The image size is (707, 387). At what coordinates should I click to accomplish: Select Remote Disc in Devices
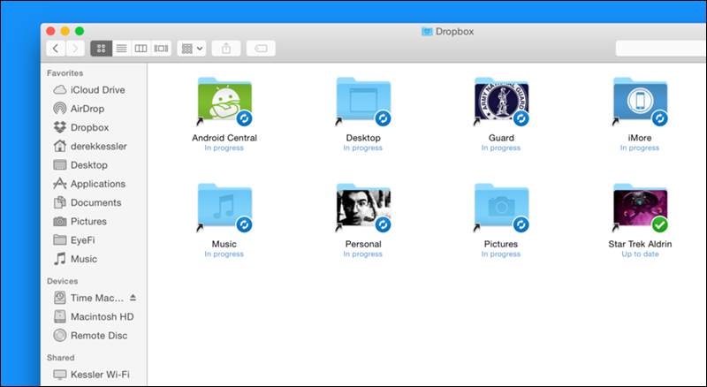(x=90, y=336)
